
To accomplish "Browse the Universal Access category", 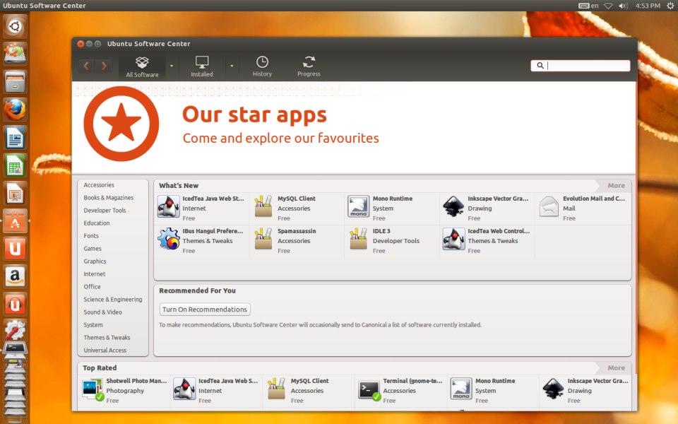I will click(x=105, y=351).
